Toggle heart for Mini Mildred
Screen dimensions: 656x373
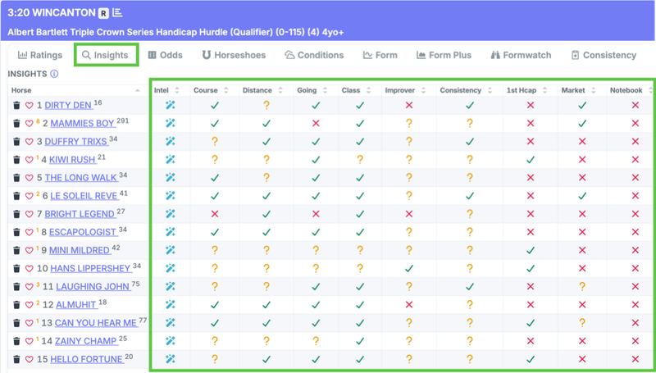30,251
